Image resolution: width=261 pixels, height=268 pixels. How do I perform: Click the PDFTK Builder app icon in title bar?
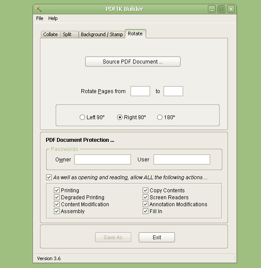(38, 9)
